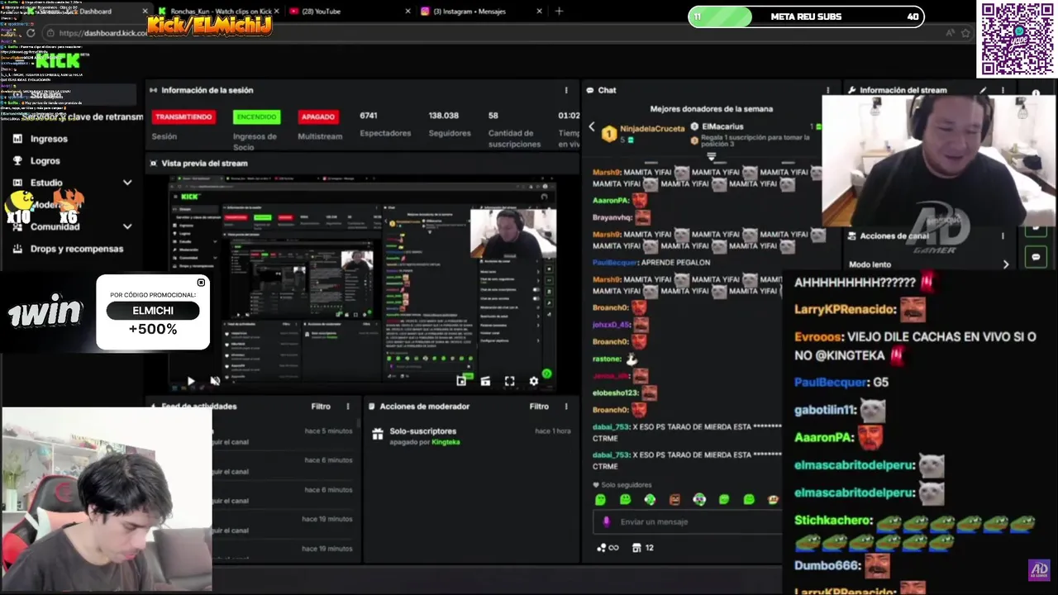Toggle theater mode in stream preview
This screenshot has width=1058, height=595.
point(485,381)
